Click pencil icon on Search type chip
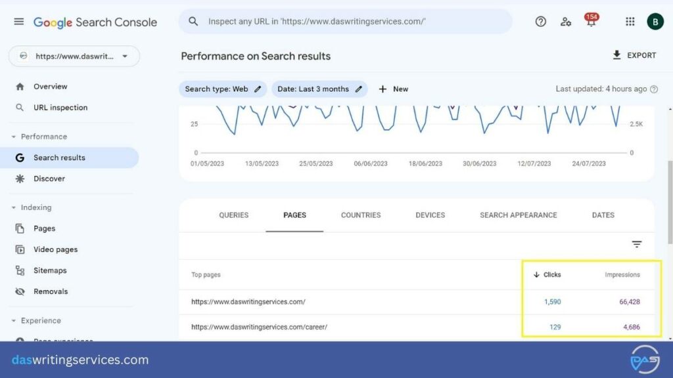The image size is (673, 378). tap(258, 89)
